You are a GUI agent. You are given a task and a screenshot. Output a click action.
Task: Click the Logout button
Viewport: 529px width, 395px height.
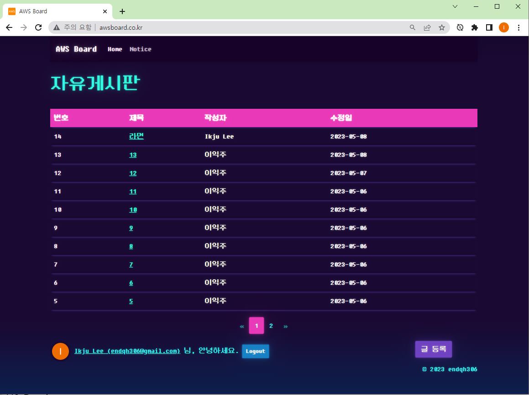(x=256, y=351)
